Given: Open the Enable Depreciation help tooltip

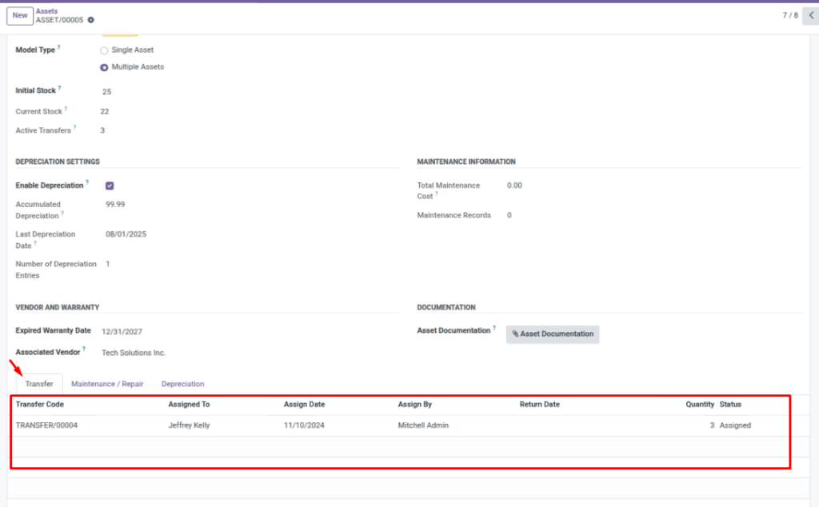Looking at the screenshot, I should (x=87, y=182).
